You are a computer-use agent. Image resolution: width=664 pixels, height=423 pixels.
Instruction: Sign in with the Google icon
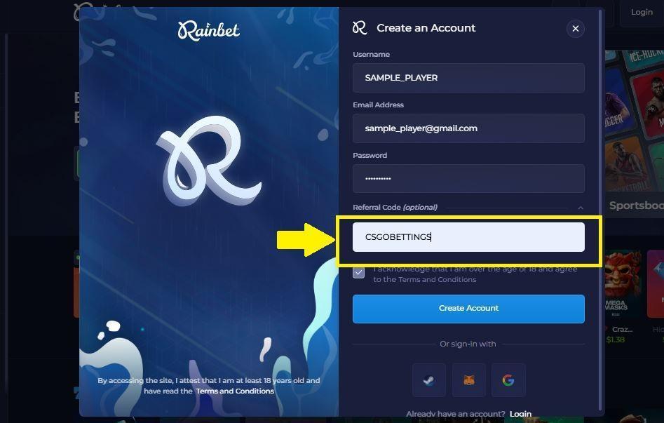(508, 380)
